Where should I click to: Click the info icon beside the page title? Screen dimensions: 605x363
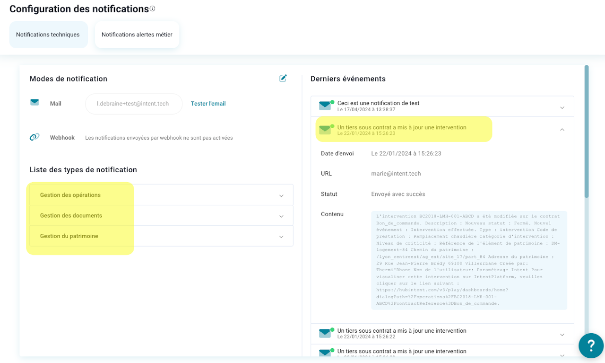tap(152, 9)
